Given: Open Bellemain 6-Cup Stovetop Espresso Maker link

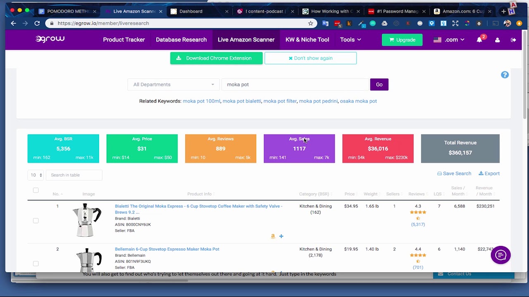Looking at the screenshot, I should (x=167, y=249).
